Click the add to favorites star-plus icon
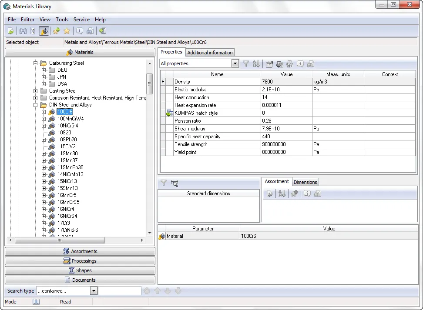Screen dimensions: 423x310 [57, 31]
